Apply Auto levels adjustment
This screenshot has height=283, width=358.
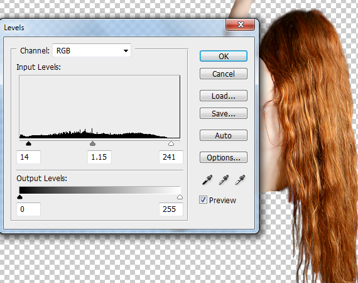click(x=224, y=135)
